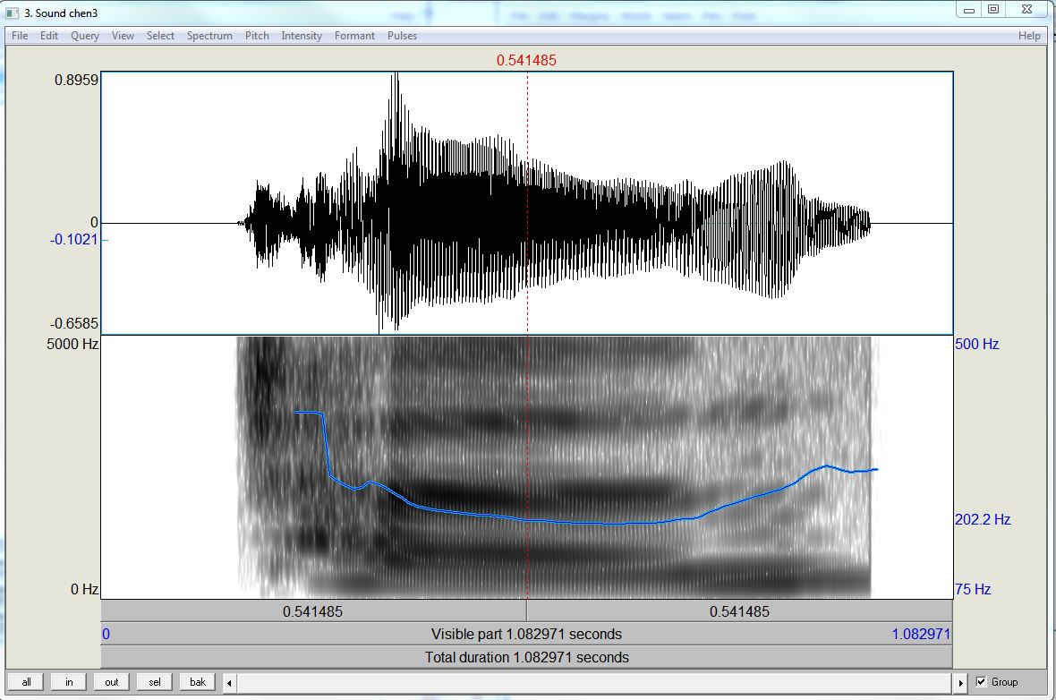1056x700 pixels.
Task: Click the 'bak' zoom button
Action: (198, 682)
